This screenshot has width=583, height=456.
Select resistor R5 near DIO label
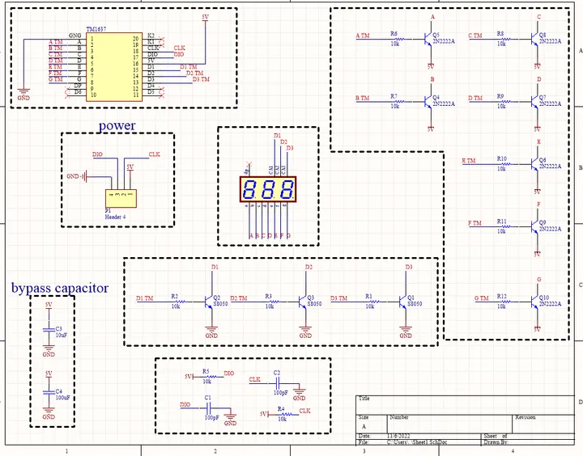click(x=211, y=377)
